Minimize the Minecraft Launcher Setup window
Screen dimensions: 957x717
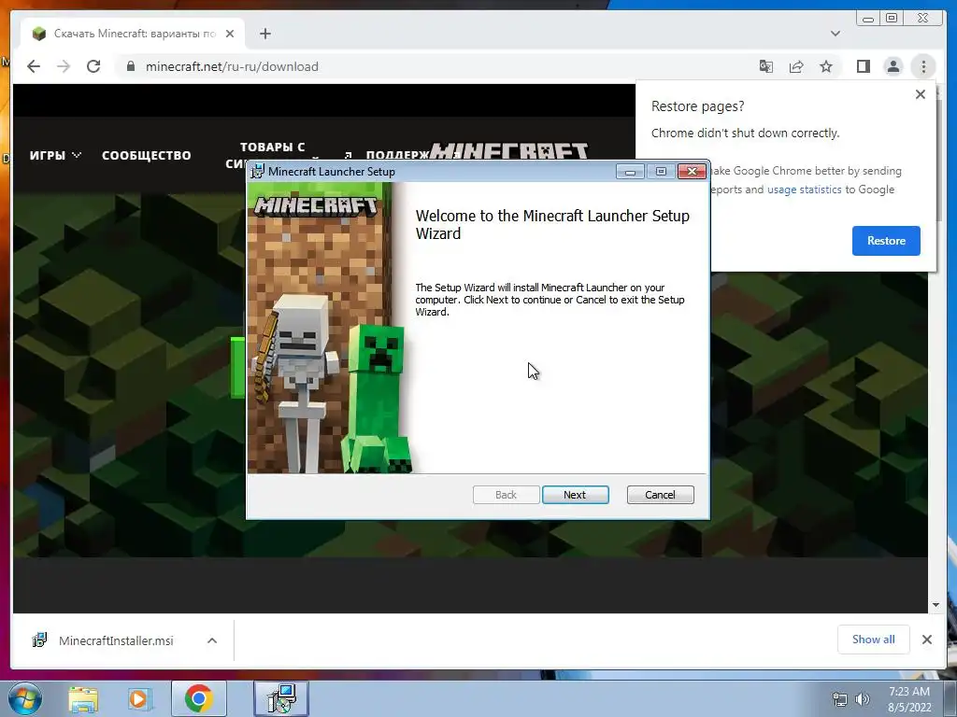(630, 172)
